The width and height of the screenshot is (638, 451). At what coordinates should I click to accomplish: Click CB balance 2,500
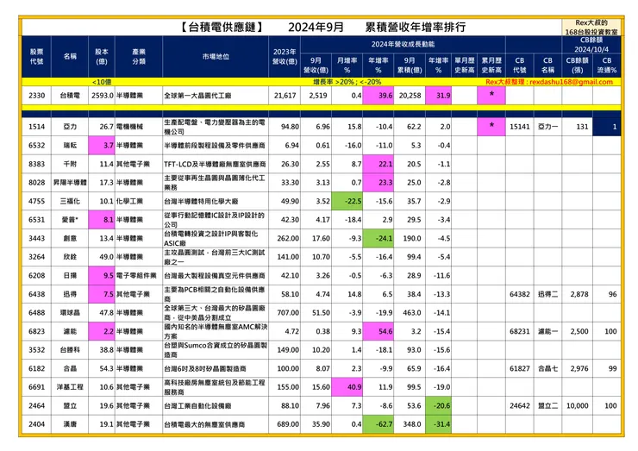coord(577,331)
